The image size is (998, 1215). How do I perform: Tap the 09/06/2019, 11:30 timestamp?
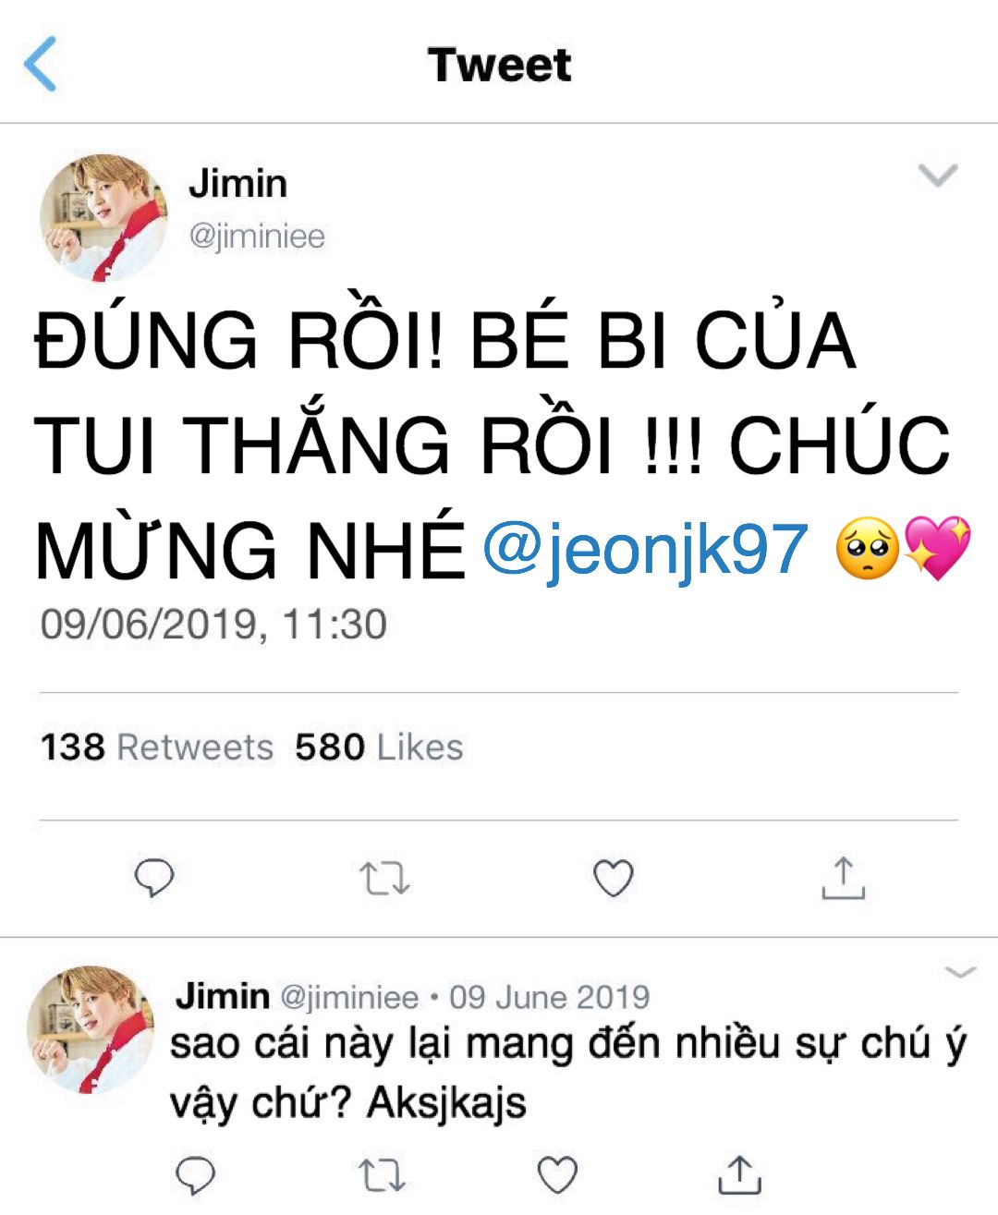(x=213, y=624)
